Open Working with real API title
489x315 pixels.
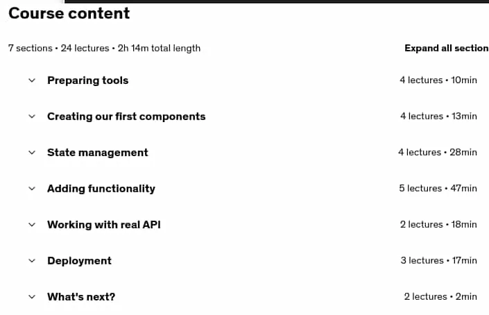tap(104, 225)
